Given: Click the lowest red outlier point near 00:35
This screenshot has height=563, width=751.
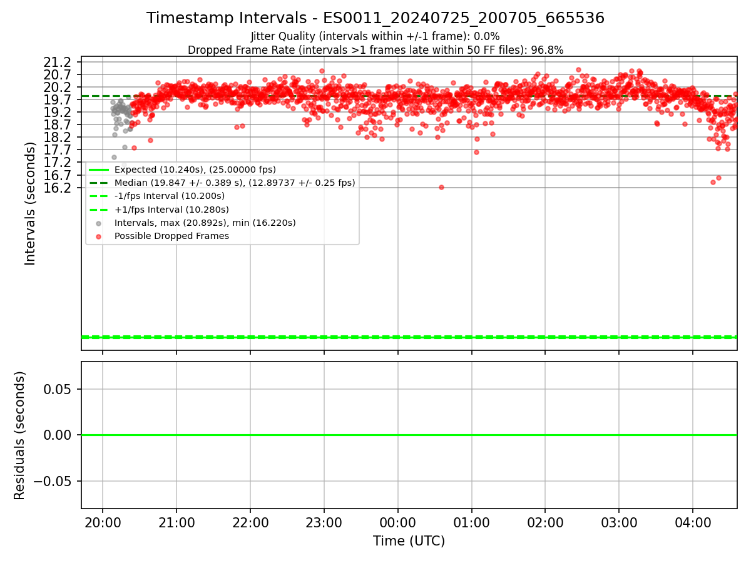Looking at the screenshot, I should tap(441, 187).
